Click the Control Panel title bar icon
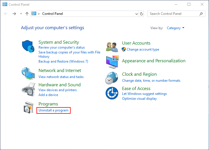The height and width of the screenshot is (150, 209). (5, 4)
